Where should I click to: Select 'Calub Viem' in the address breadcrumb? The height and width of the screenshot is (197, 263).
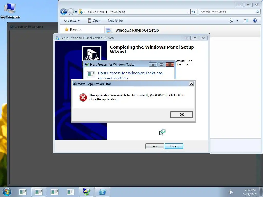96,12
